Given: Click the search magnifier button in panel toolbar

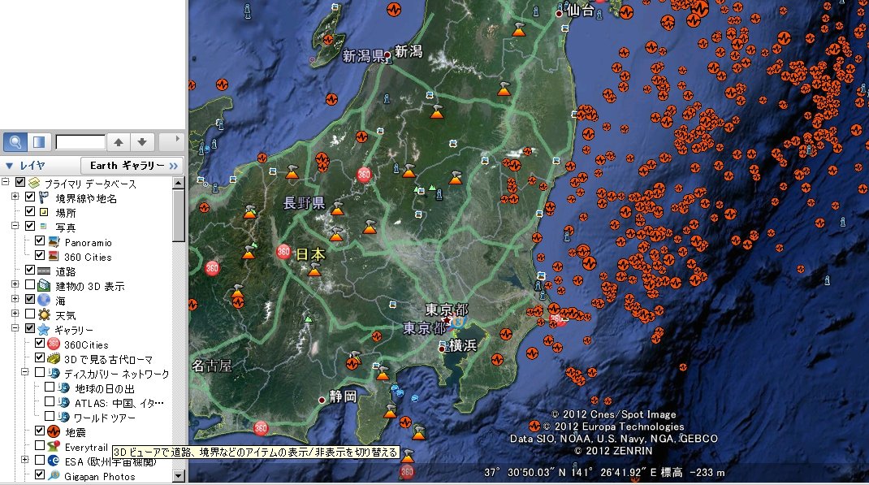Looking at the screenshot, I should click(15, 142).
